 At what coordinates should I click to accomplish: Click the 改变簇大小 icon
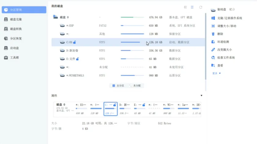click(x=213, y=50)
